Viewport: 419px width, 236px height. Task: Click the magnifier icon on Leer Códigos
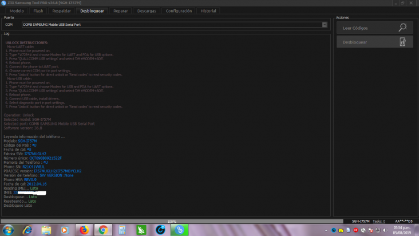403,27
